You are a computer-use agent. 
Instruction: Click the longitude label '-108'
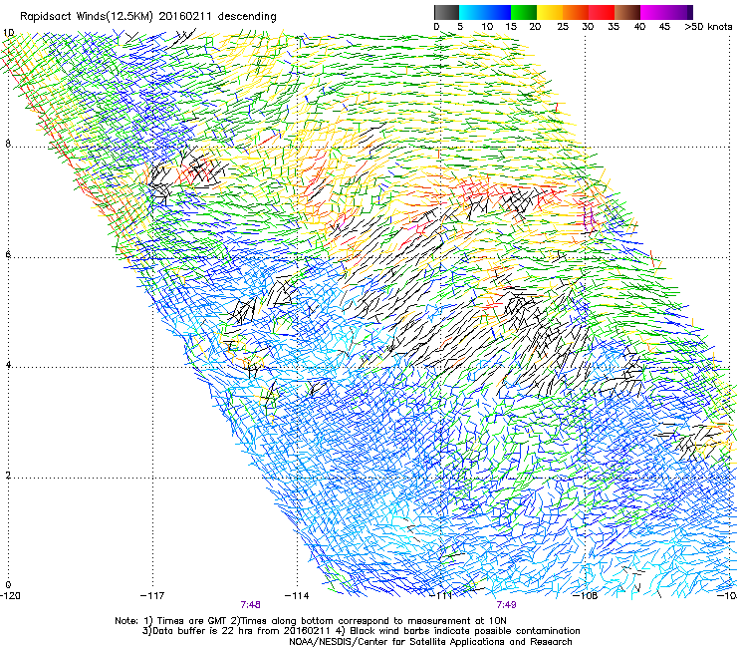click(586, 596)
